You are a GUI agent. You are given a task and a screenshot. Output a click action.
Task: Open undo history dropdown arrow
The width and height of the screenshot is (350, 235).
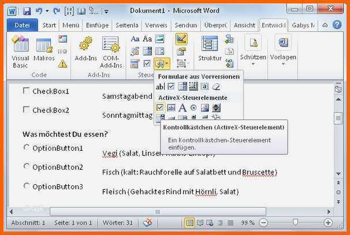pos(47,11)
